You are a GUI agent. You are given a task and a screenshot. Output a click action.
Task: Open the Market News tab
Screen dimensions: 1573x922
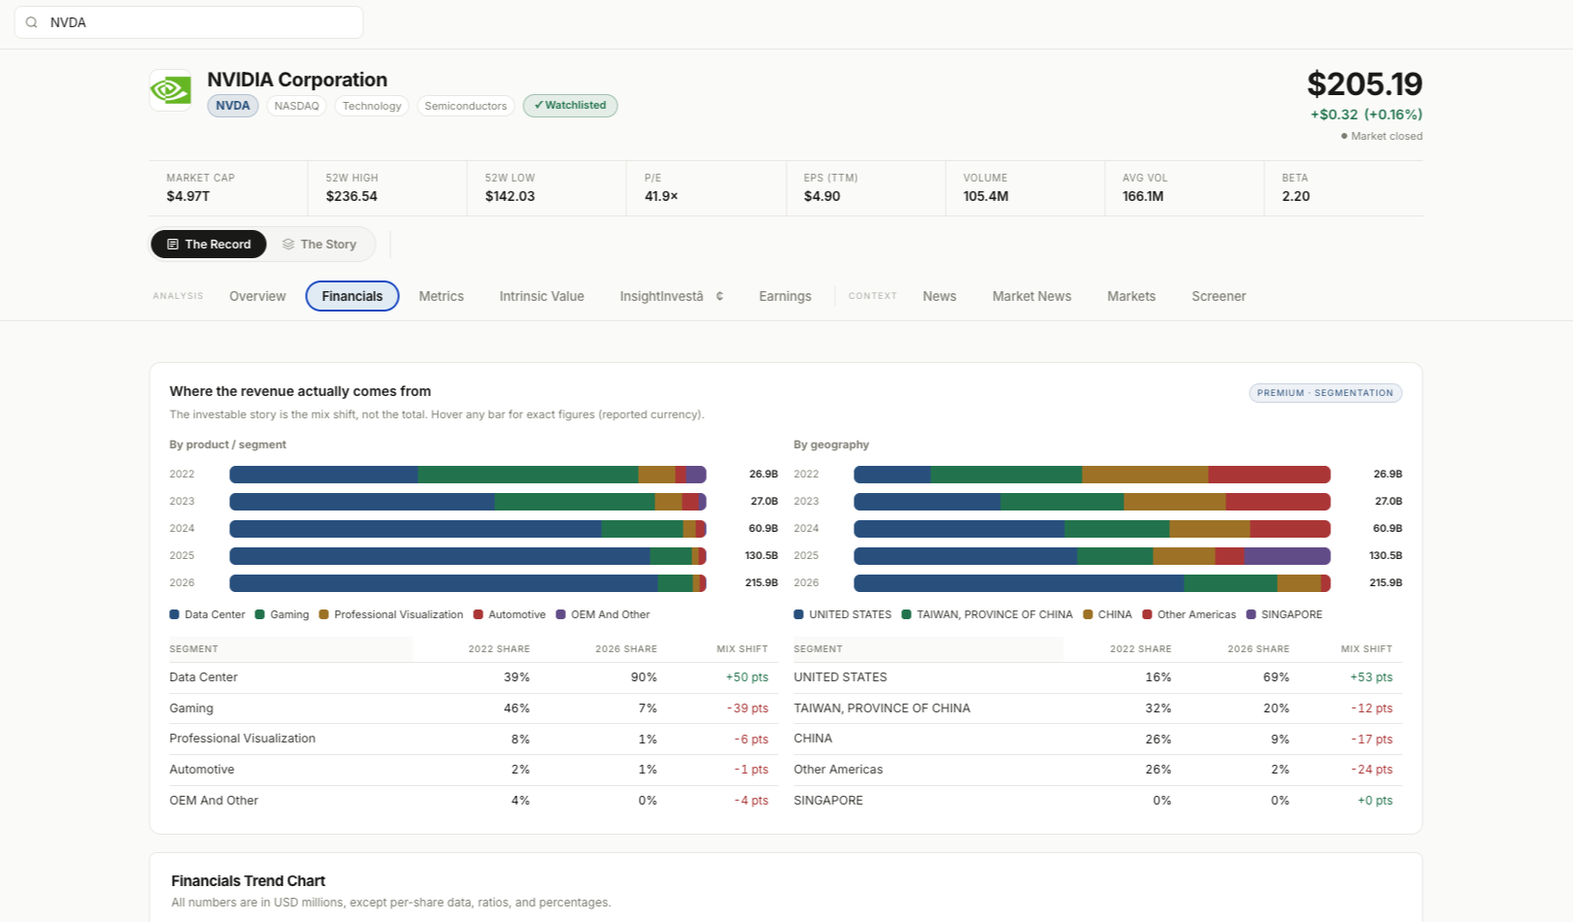pyautogui.click(x=1031, y=296)
